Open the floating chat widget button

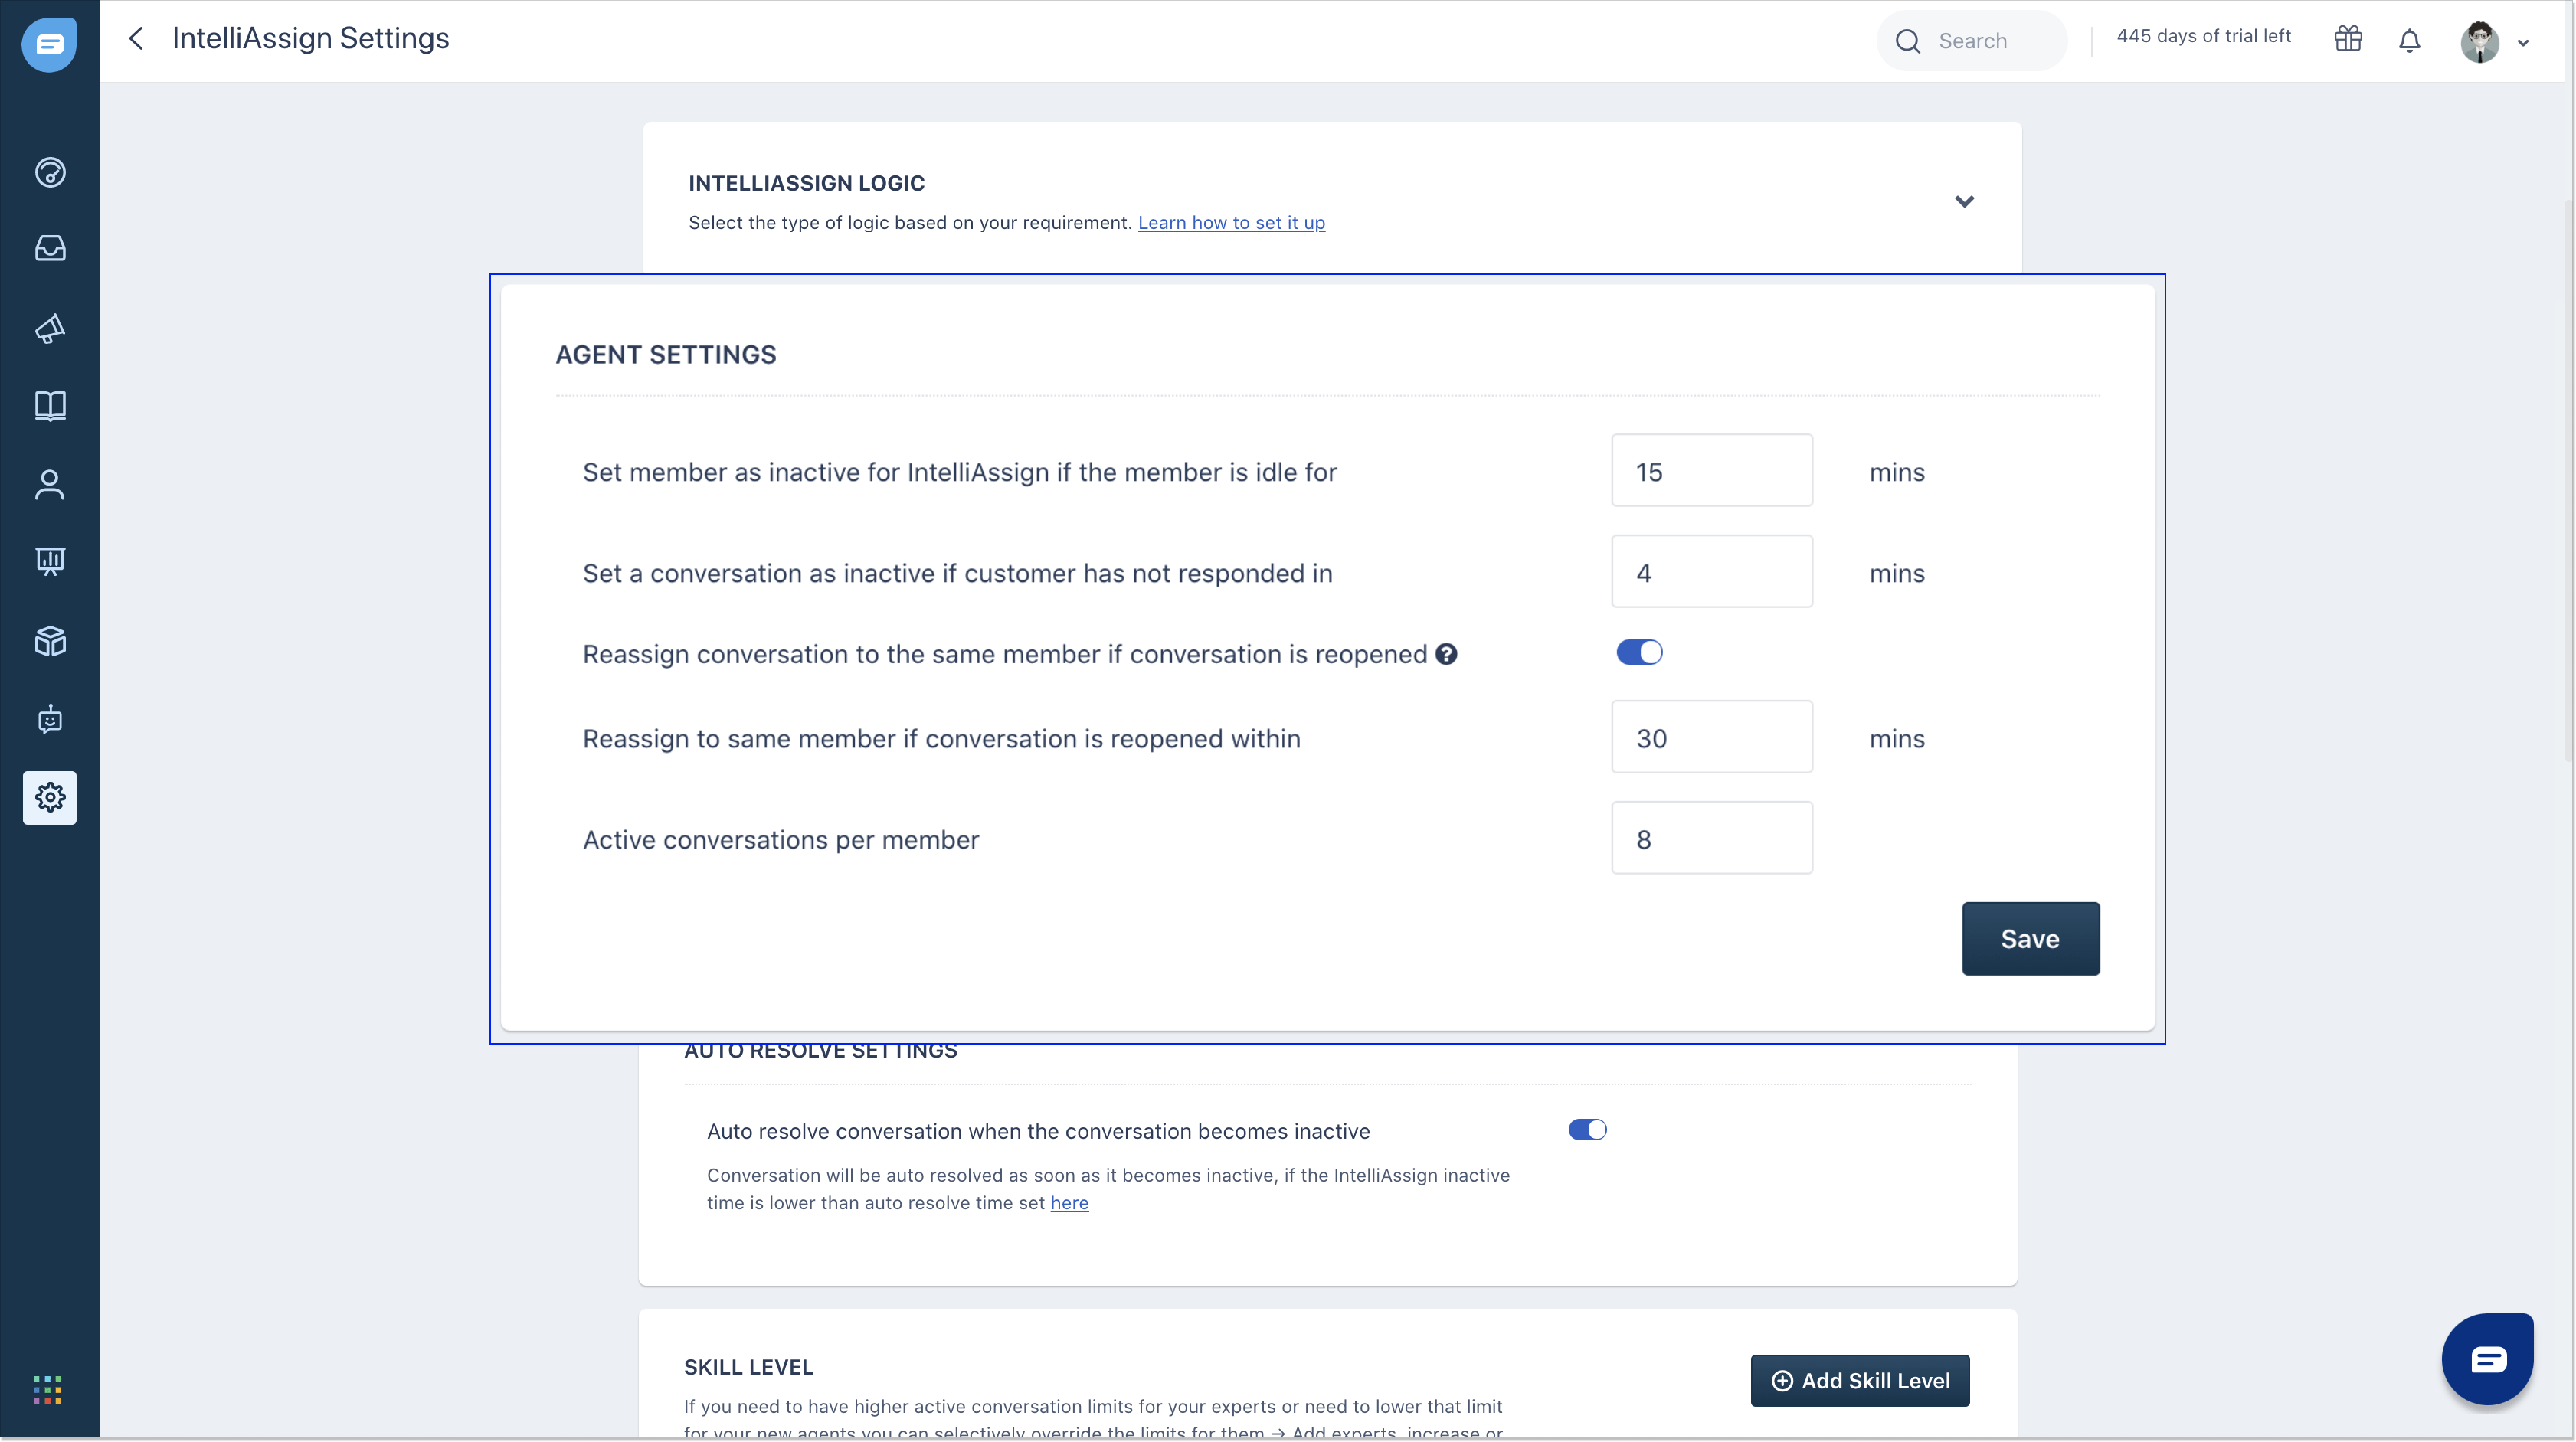(2488, 1359)
